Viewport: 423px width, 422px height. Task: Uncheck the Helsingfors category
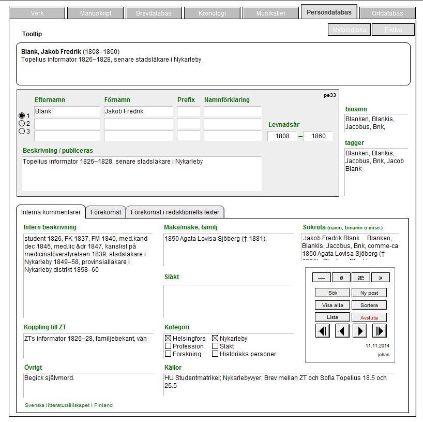168,338
